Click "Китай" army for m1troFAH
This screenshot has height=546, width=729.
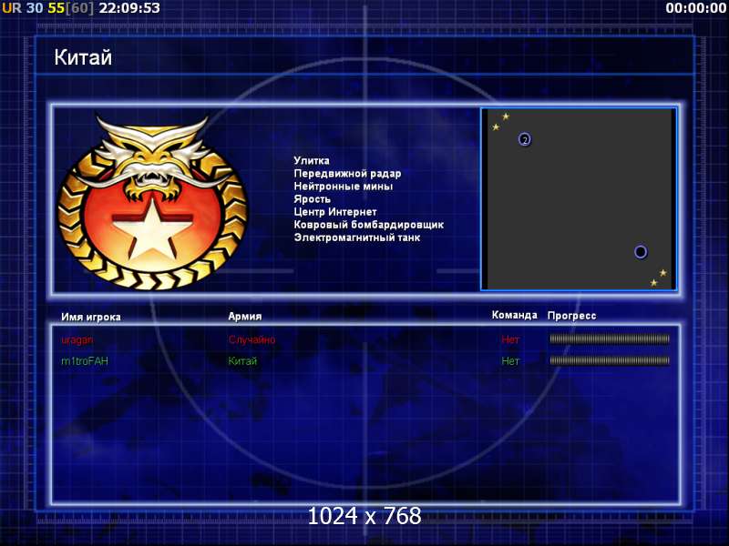(242, 360)
